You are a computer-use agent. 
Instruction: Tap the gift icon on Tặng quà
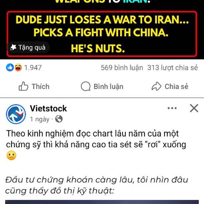[x=13, y=47]
